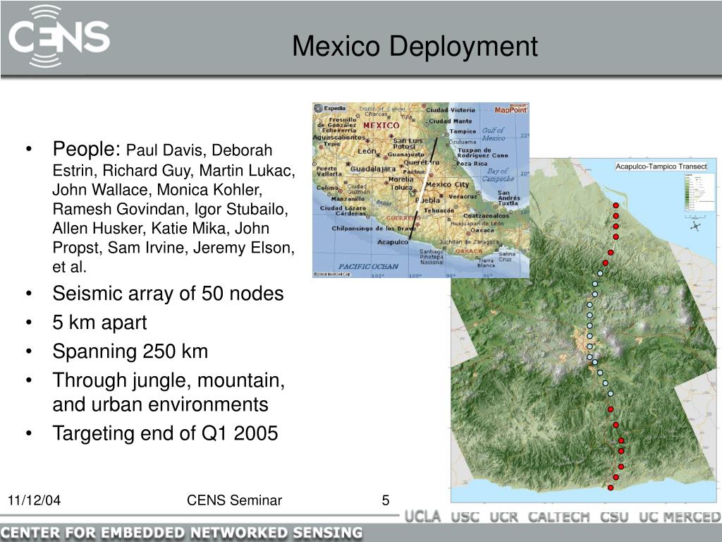This screenshot has height=542, width=722.
Task: Select the name "Ramesh Govindan"
Action: coord(118,209)
